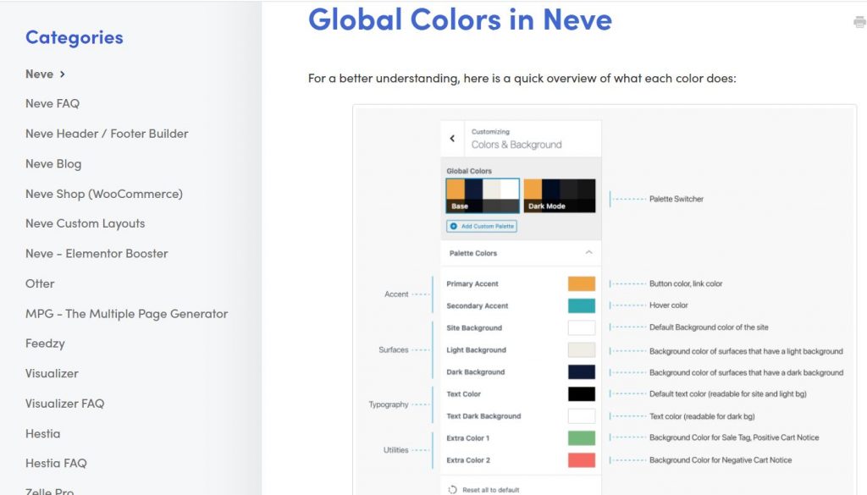867x495 pixels.
Task: Navigate to the Otter category
Action: click(40, 283)
